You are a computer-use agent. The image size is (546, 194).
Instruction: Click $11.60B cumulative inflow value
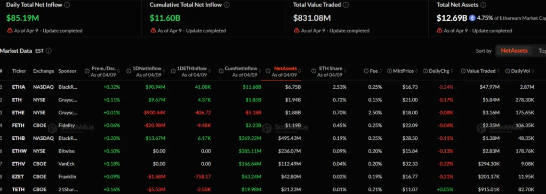[x=165, y=18]
